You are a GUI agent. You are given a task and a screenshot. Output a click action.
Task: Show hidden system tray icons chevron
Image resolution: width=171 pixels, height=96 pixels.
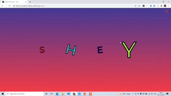[133, 94]
